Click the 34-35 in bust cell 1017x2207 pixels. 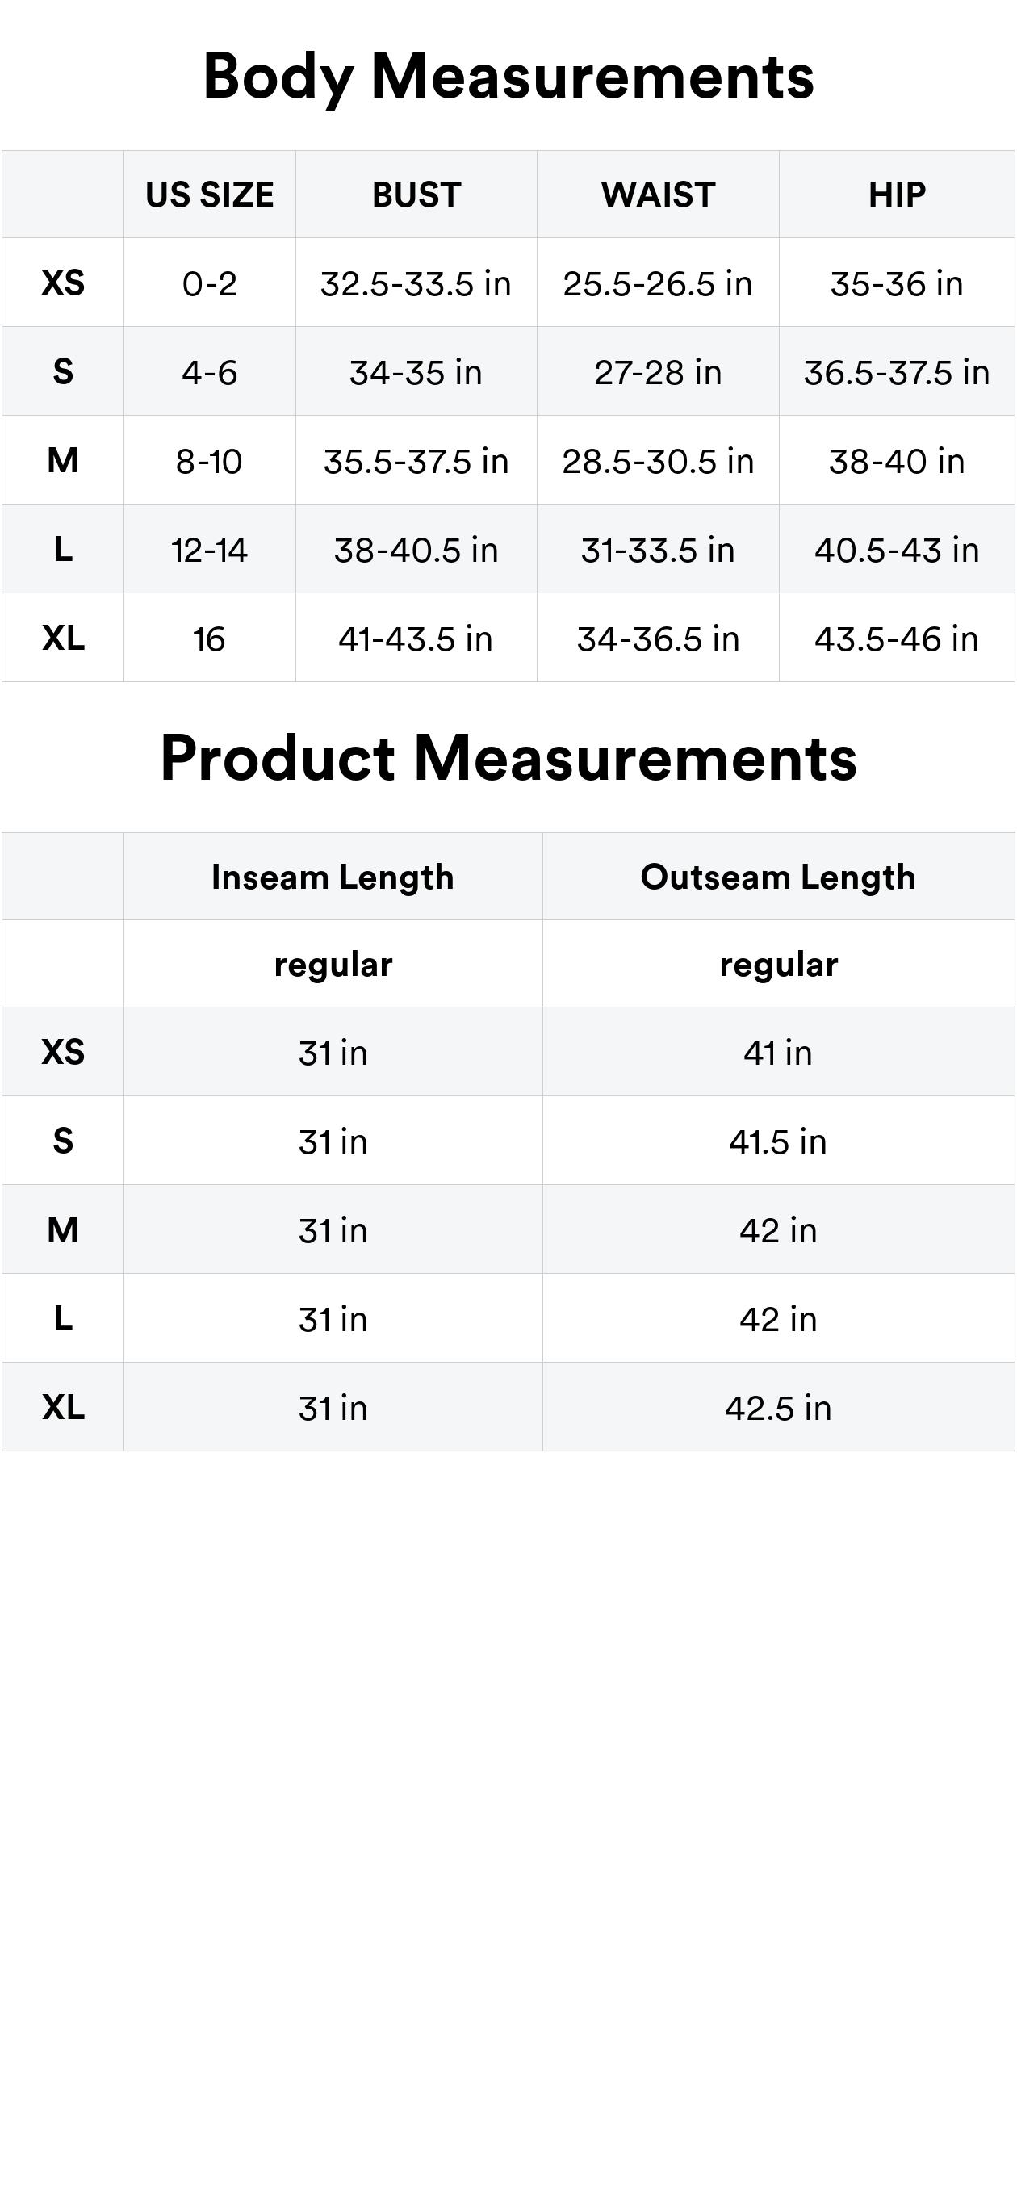click(416, 373)
